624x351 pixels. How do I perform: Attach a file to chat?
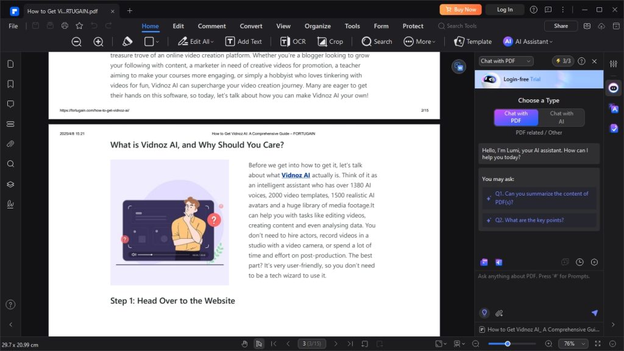click(x=499, y=313)
